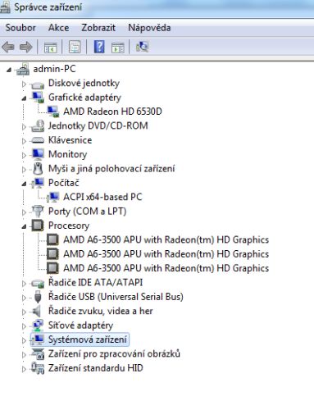Select the 'admin-PC' root label
The width and height of the screenshot is (314, 410).
click(54, 69)
